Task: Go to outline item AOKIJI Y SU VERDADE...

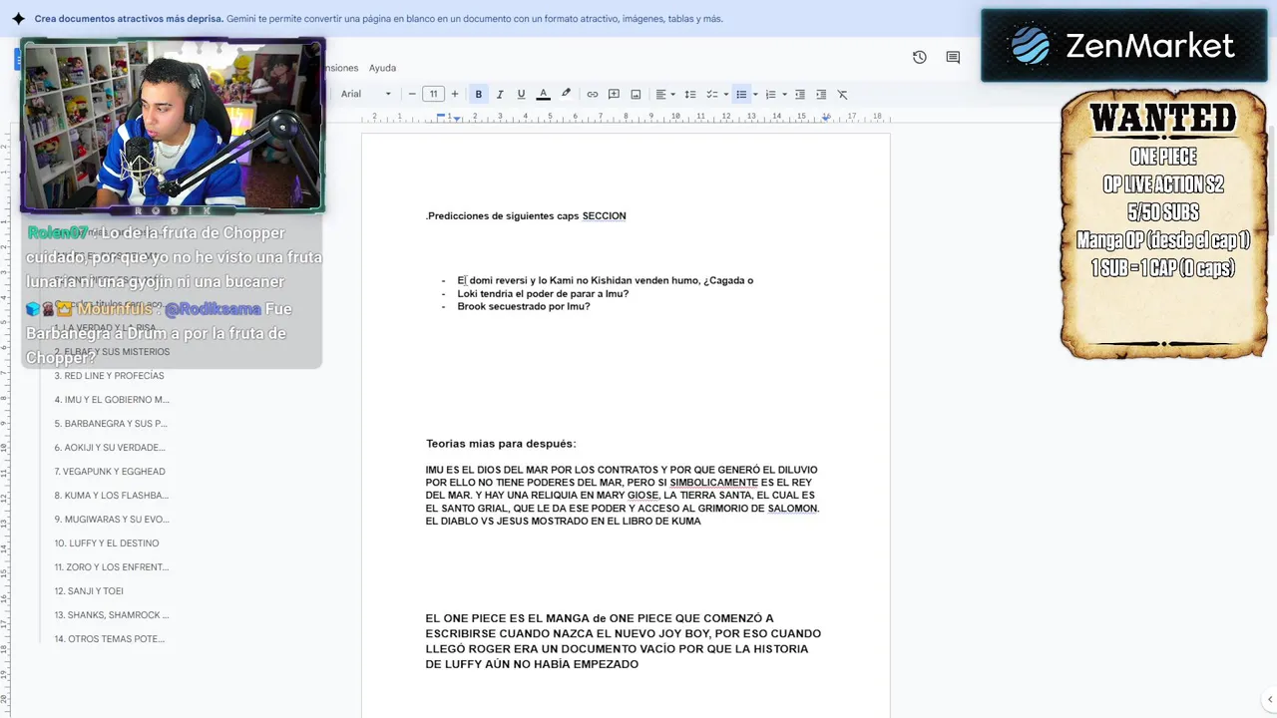Action: pos(110,448)
